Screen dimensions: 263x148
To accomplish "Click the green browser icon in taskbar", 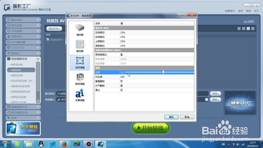I will (x=17, y=144).
